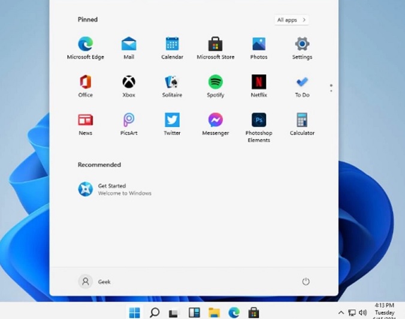Screen dimensions: 405x319
Task: Start the Solitaire game
Action: [x=172, y=86]
